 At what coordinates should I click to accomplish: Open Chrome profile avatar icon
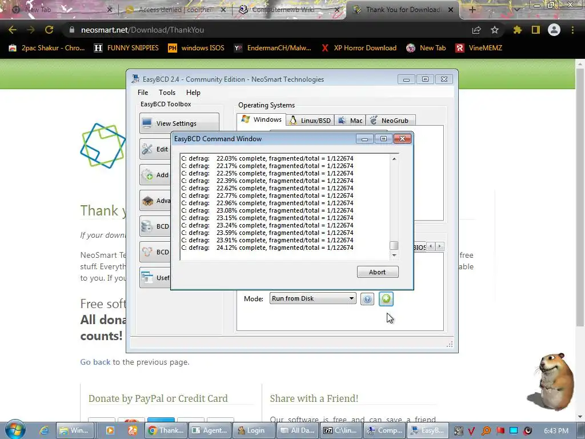click(554, 30)
